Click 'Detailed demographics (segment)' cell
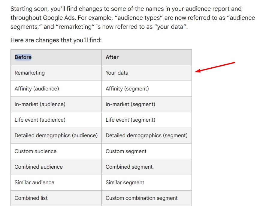This screenshot has height=213, width=266. tap(147, 136)
